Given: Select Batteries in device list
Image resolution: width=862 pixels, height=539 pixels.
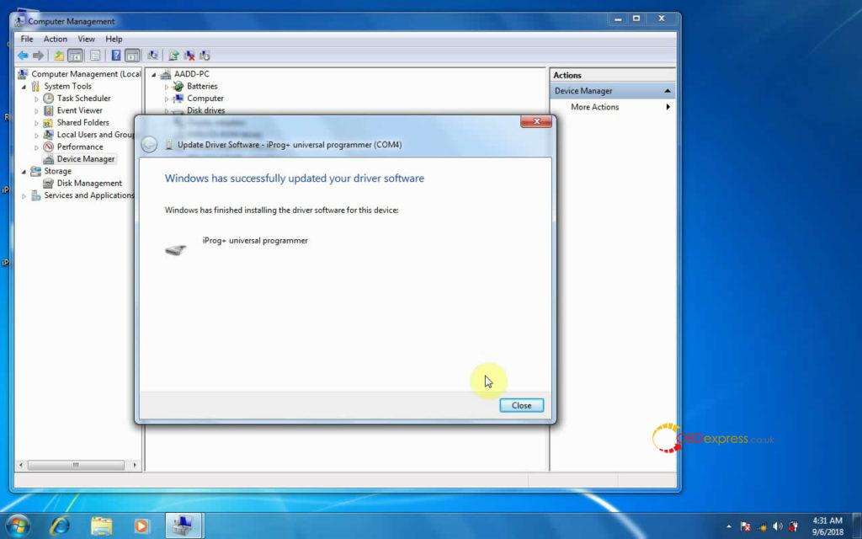Looking at the screenshot, I should pos(202,86).
